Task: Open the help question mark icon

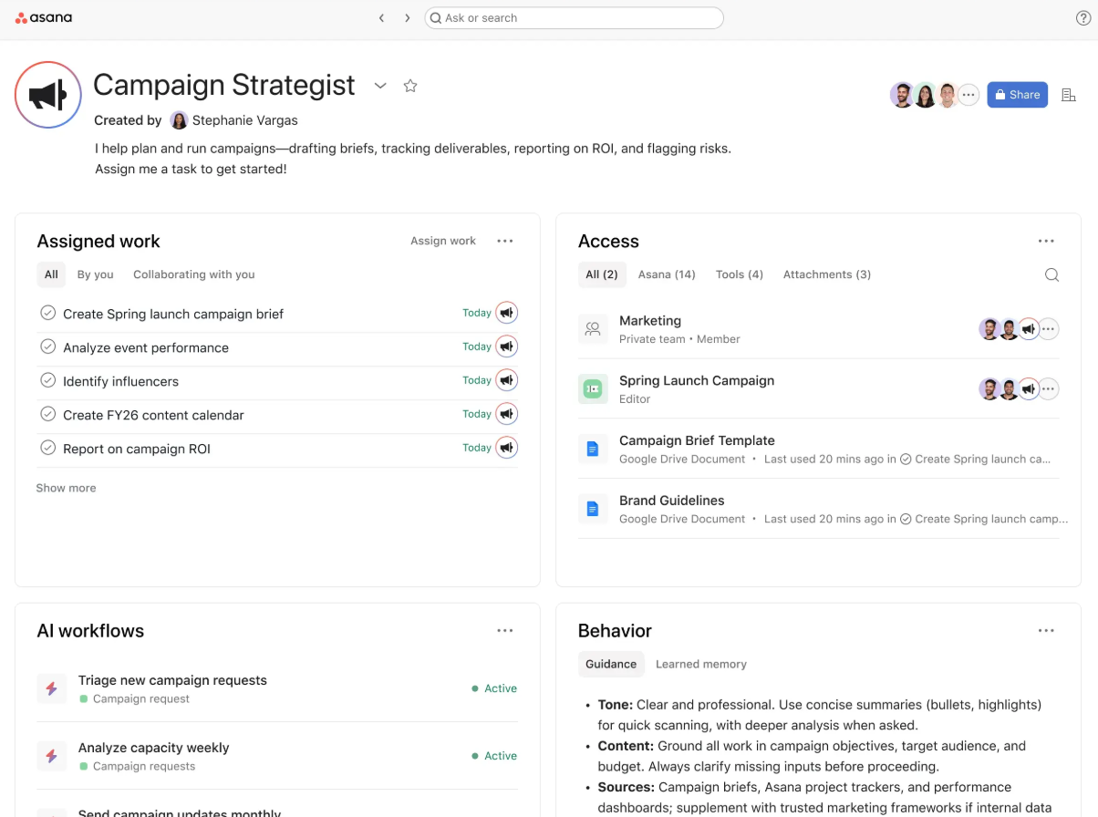Action: 1082,16
